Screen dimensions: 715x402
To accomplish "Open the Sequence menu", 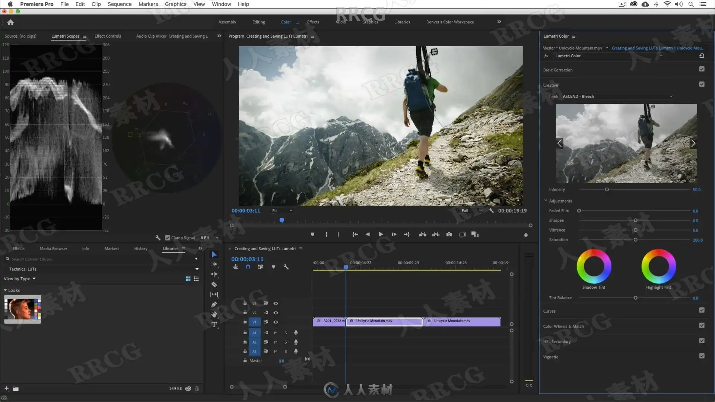I will [x=119, y=4].
